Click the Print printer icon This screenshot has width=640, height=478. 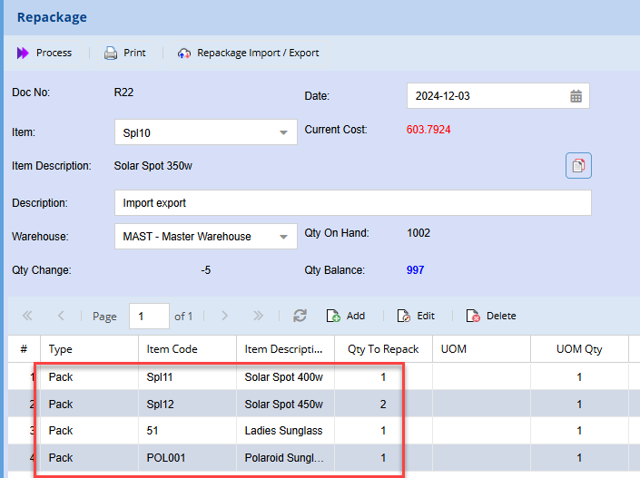coord(111,53)
